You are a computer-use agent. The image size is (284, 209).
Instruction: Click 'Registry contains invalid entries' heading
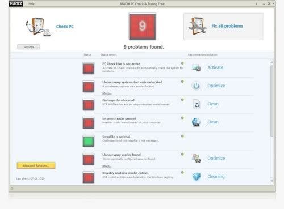126,173
